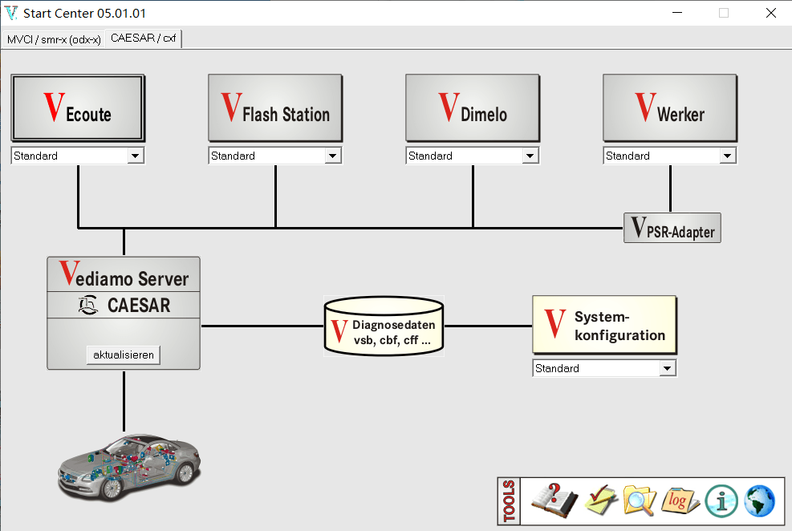The height and width of the screenshot is (531, 792).
Task: Open Standard dropdown under Ecoute
Action: pos(135,155)
